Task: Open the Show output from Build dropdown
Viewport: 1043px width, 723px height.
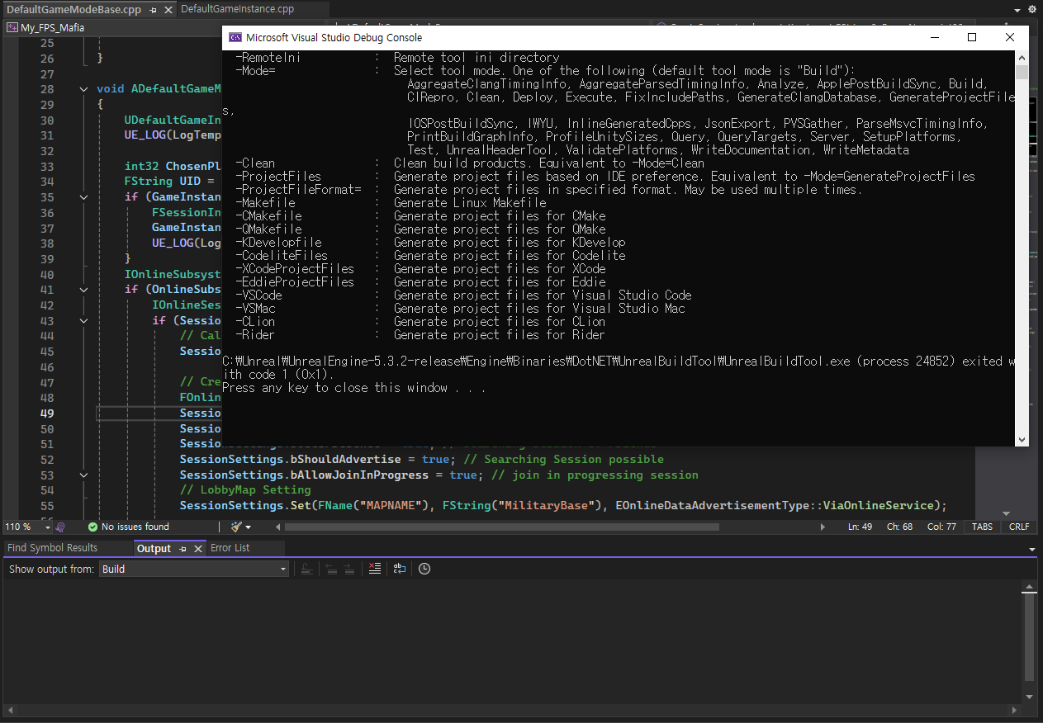Action: pyautogui.click(x=194, y=569)
